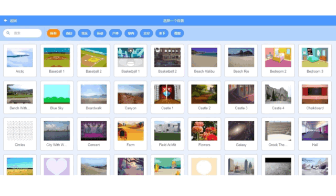Filter backdrops by 户外 category
This screenshot has width=336, height=196.
pyautogui.click(x=115, y=33)
